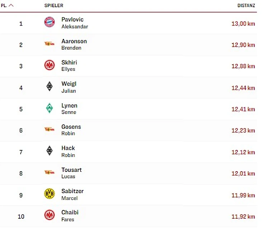The image size is (262, 228).
Task: Click Werder Bremen logo beside Lynen
Action: pyautogui.click(x=50, y=108)
